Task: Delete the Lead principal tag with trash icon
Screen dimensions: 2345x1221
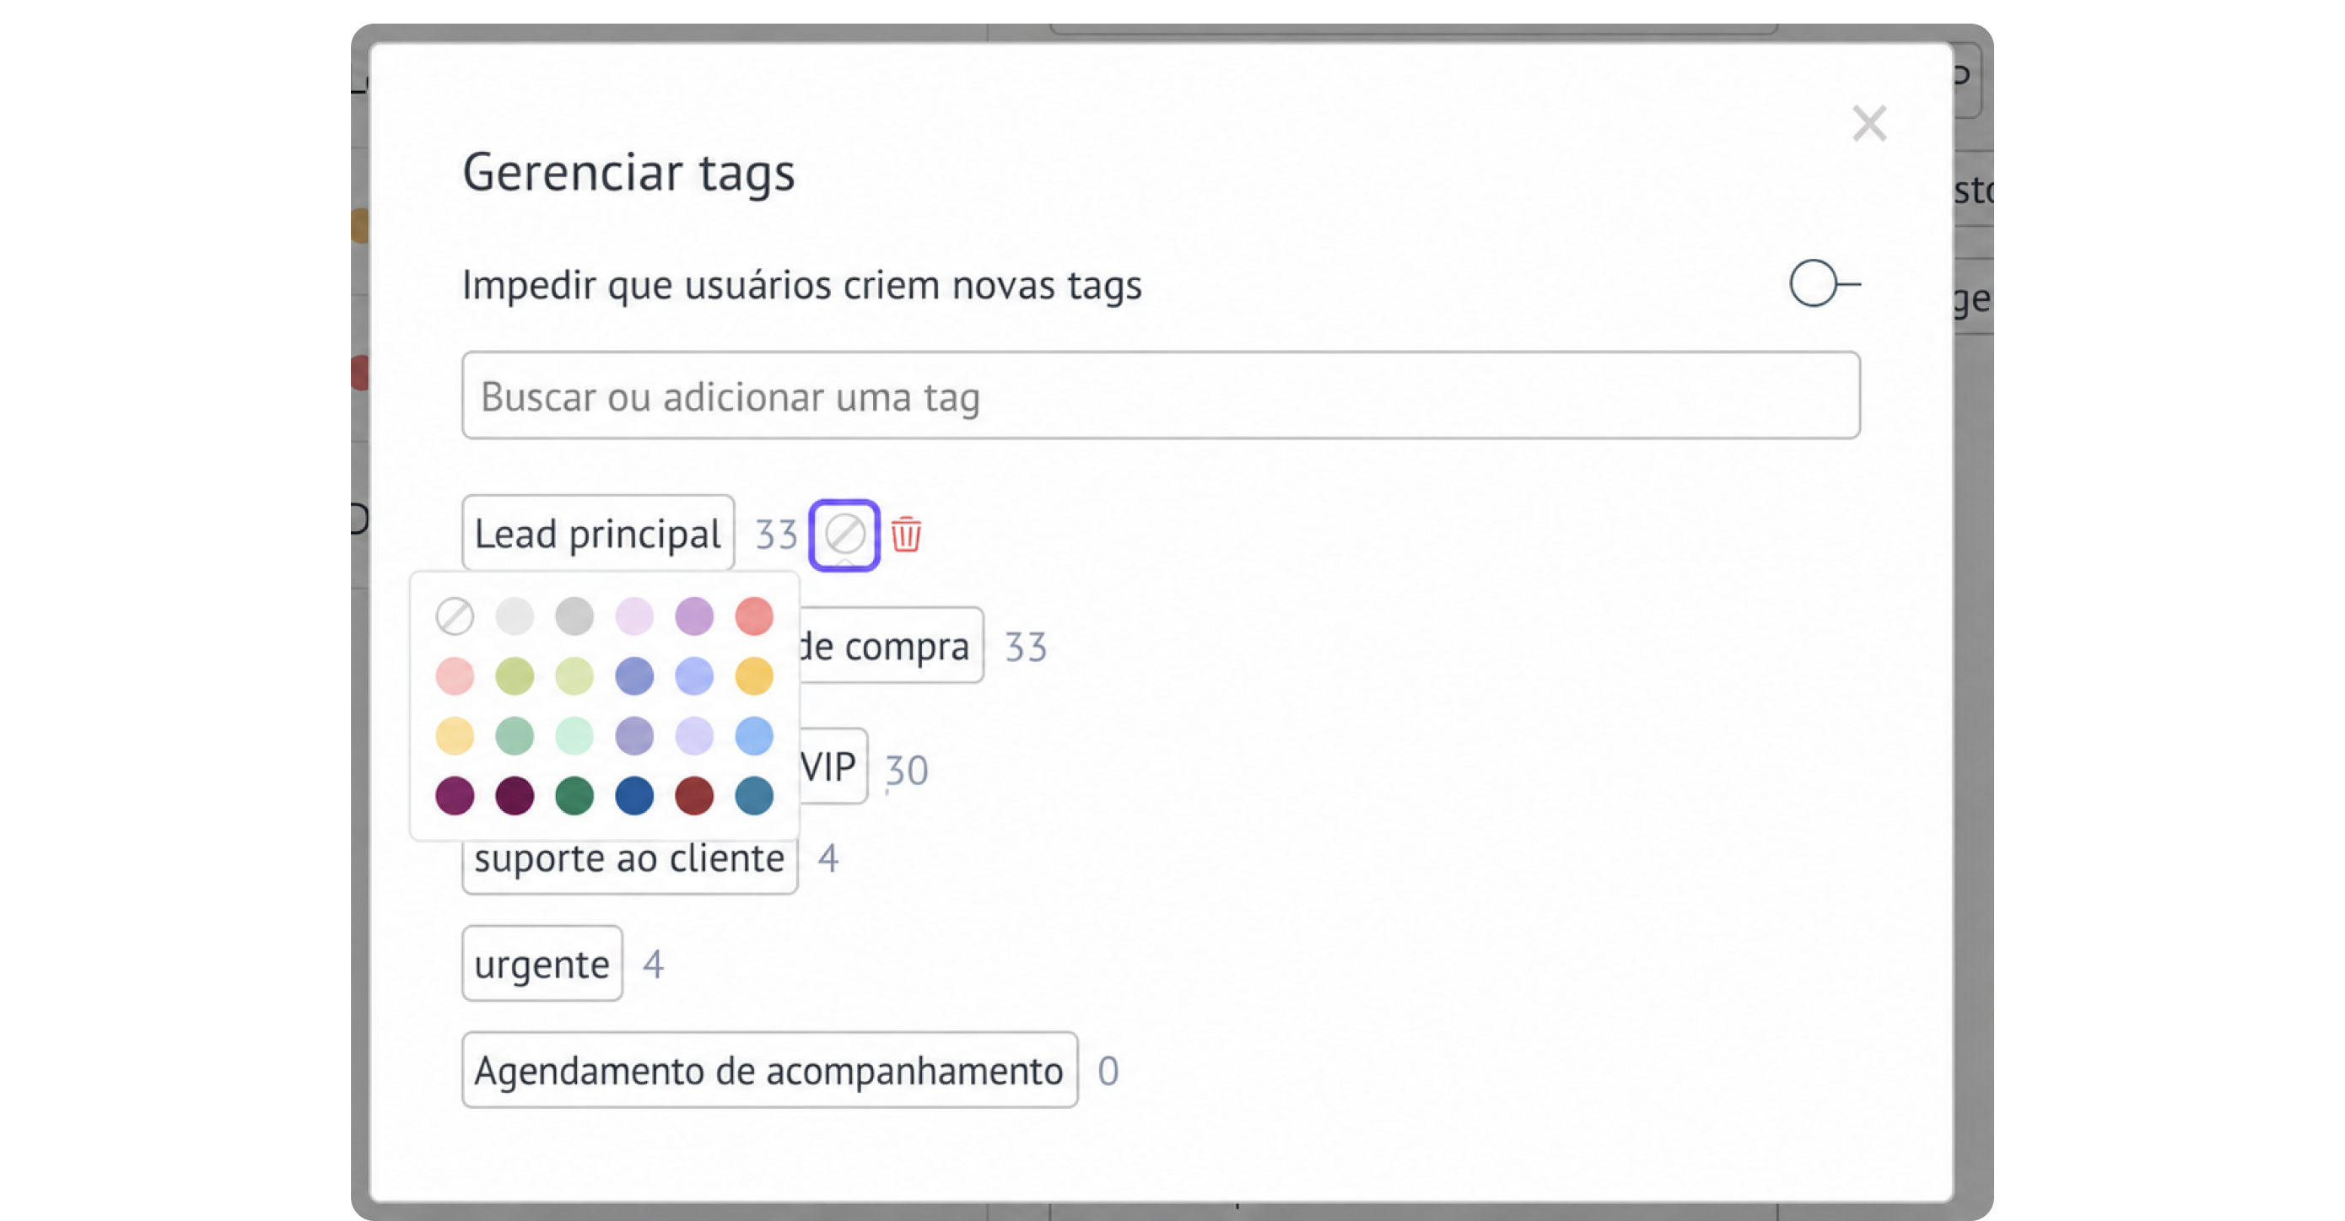Action: (x=906, y=534)
